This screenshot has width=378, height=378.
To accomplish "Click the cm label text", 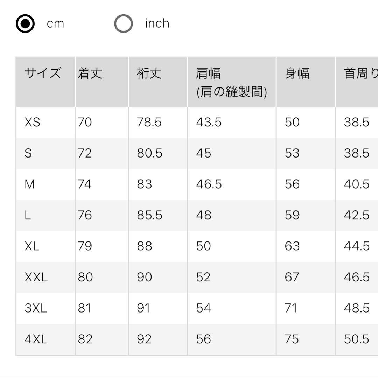I will [x=55, y=24].
